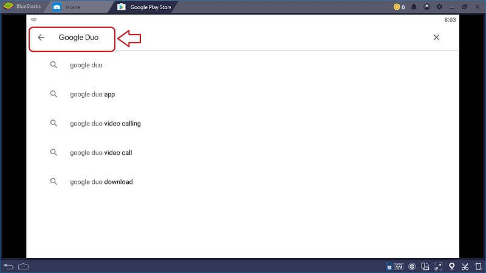
Task: Click the BlueStacks logo
Action: (x=9, y=6)
